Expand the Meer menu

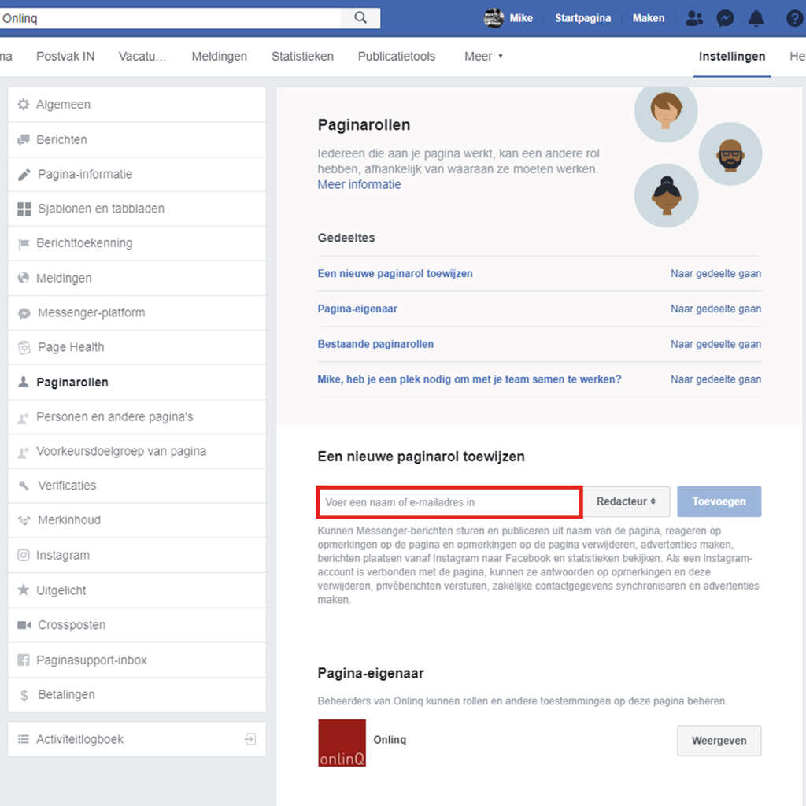[482, 57]
